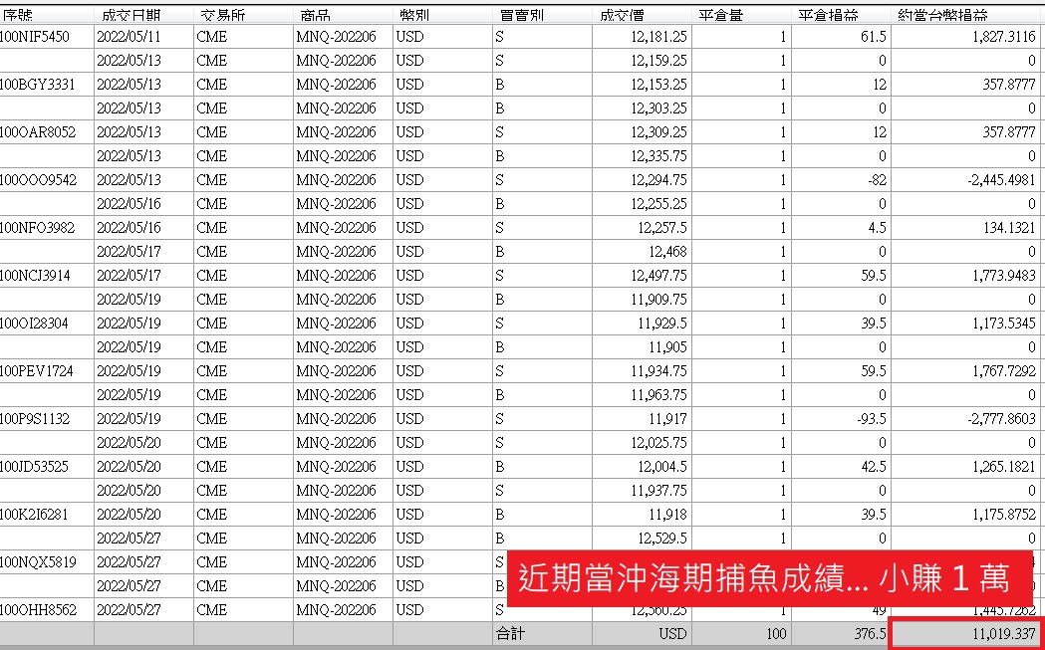
Task: Click profit value 4.5
Action: click(878, 228)
